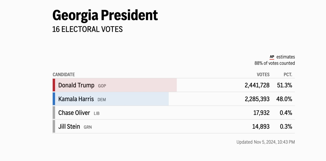Viewport: 326px width, 161px height.
Task: Click the CANDIDATE column header
Action: tap(64, 75)
